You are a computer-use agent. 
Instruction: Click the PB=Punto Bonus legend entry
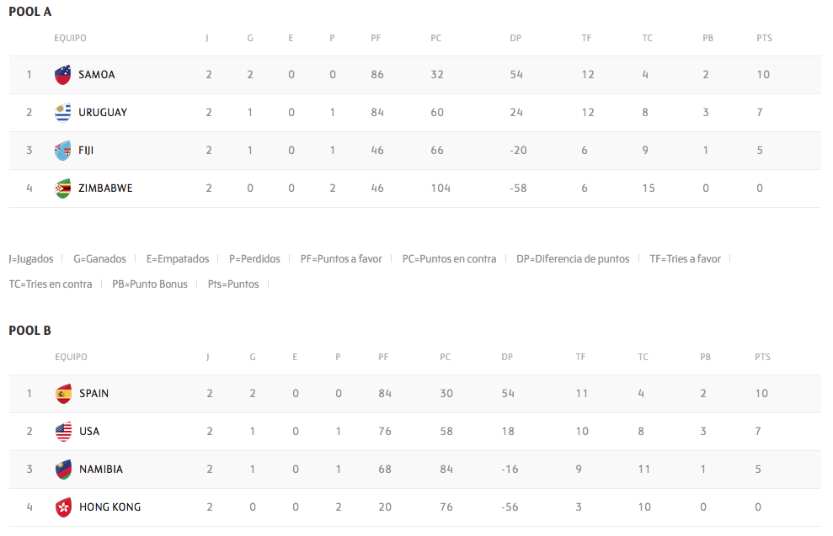tap(150, 284)
